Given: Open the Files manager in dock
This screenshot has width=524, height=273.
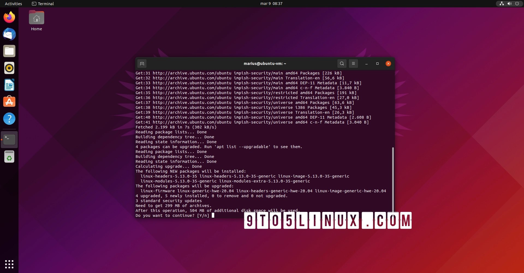Looking at the screenshot, I should [x=9, y=51].
